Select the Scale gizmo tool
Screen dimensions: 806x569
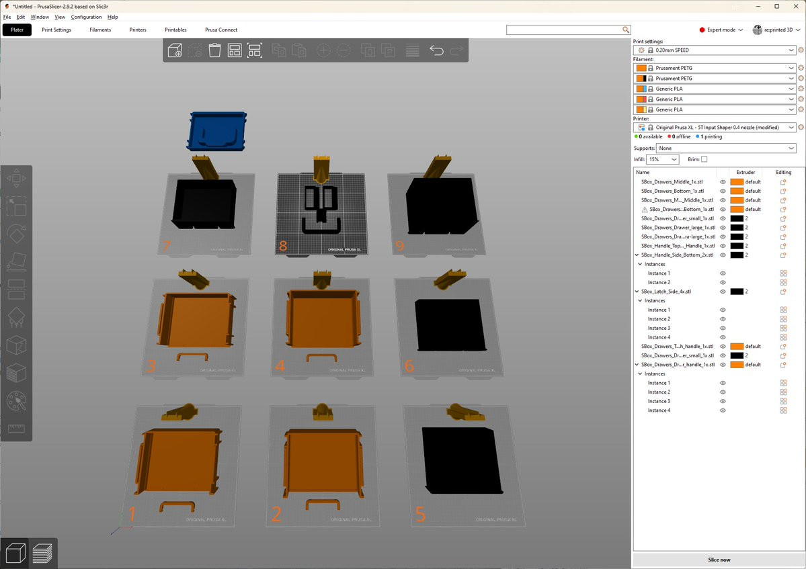(16, 206)
